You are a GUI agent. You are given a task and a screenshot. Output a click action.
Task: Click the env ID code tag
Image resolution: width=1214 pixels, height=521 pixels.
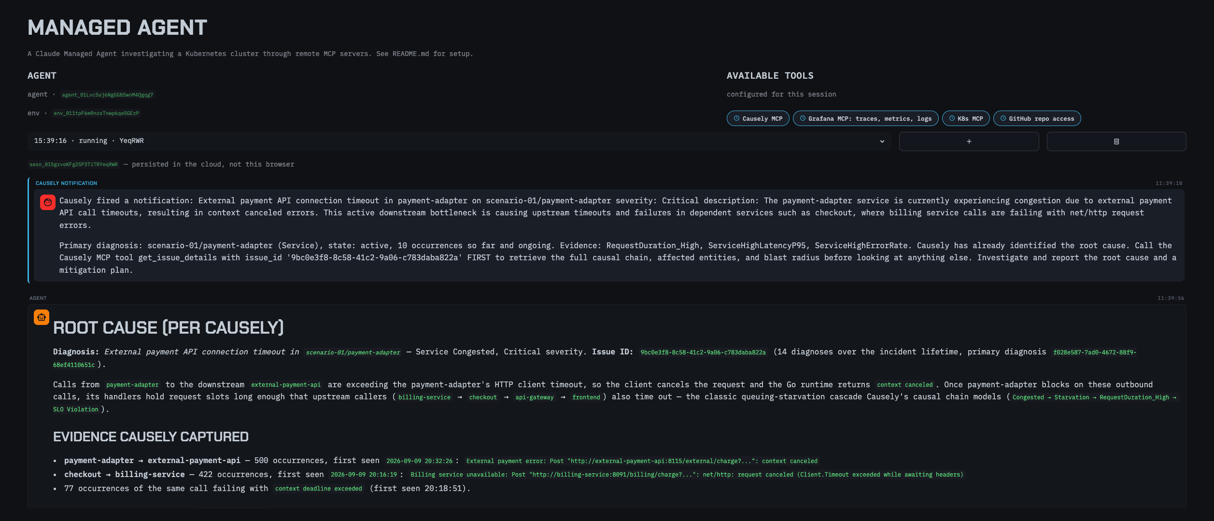tap(96, 113)
